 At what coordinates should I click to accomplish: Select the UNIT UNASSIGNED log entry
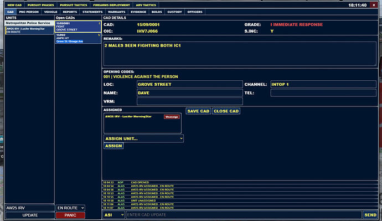240,201
